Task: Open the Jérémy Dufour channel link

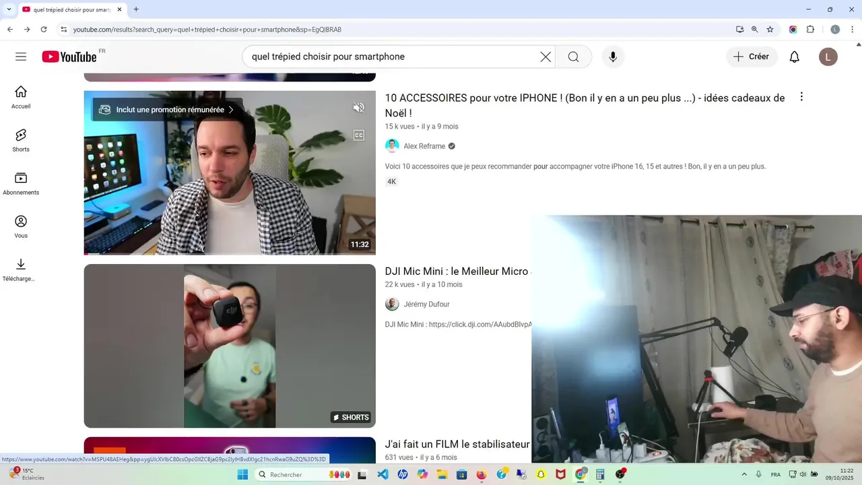Action: coord(426,304)
